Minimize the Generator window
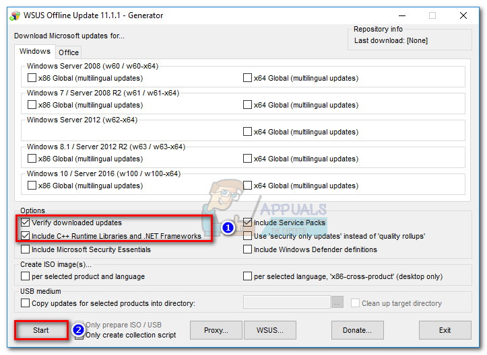Viewport: 487px width, 355px height. point(402,15)
